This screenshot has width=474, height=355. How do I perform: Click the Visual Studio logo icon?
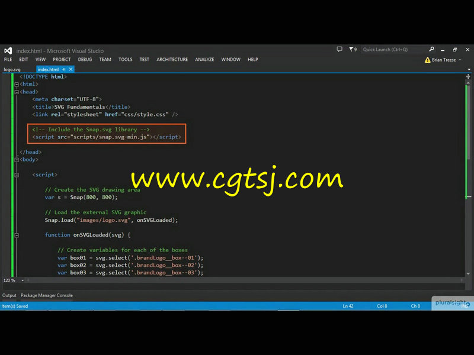coord(8,50)
